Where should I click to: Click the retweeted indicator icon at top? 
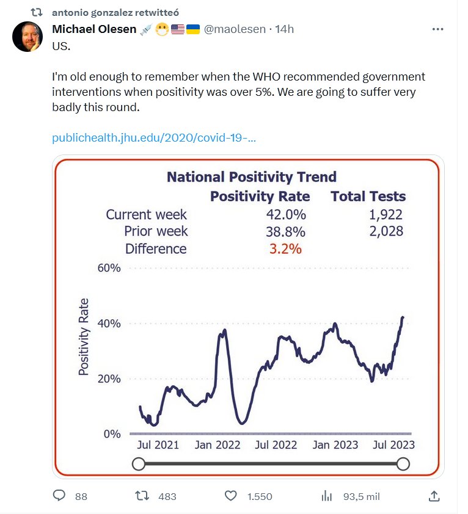37,12
